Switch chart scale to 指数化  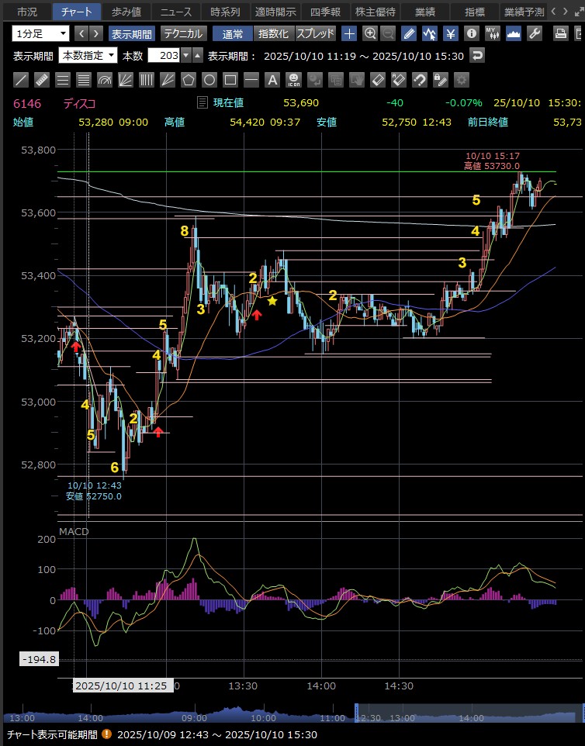click(272, 33)
